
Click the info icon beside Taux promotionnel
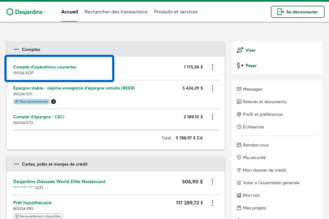coord(53,102)
